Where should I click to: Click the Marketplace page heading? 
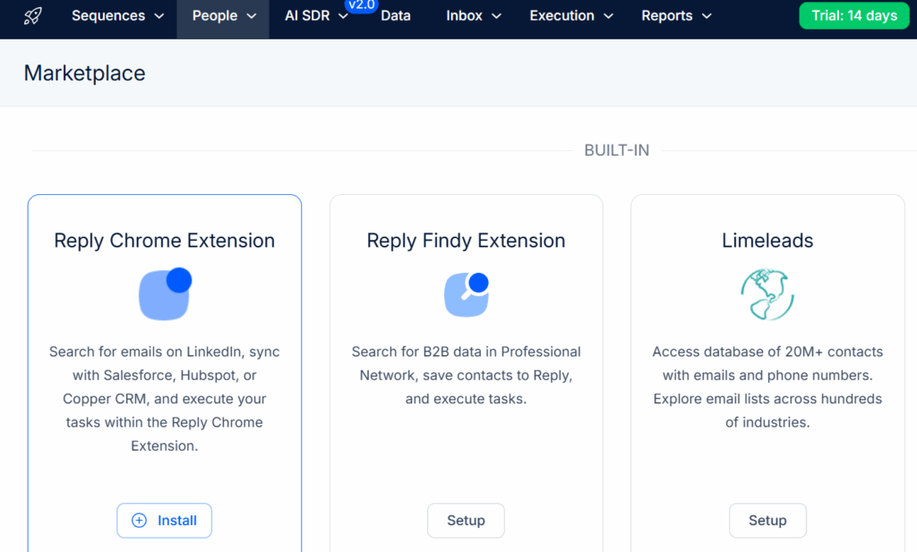(85, 73)
